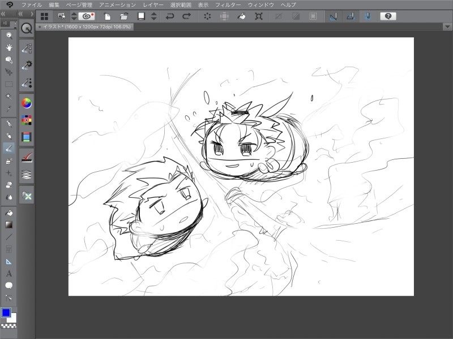453x339 pixels.
Task: Select the Gradient tool
Action: pos(9,225)
